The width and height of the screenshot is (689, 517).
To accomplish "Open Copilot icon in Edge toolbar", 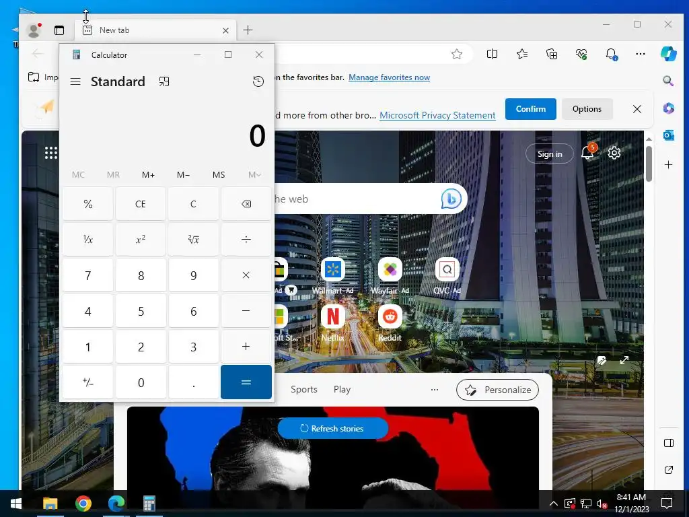I will click(x=669, y=54).
